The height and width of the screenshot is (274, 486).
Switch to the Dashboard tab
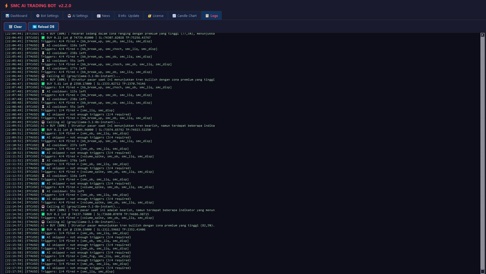pyautogui.click(x=16, y=16)
